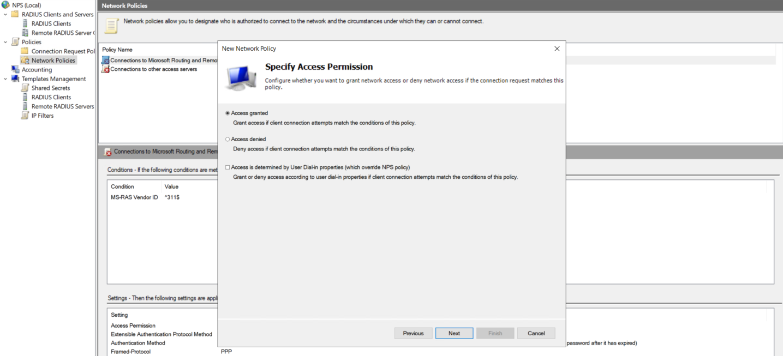Collapse the Policies tree node
Image resolution: width=783 pixels, height=356 pixels.
click(5, 42)
